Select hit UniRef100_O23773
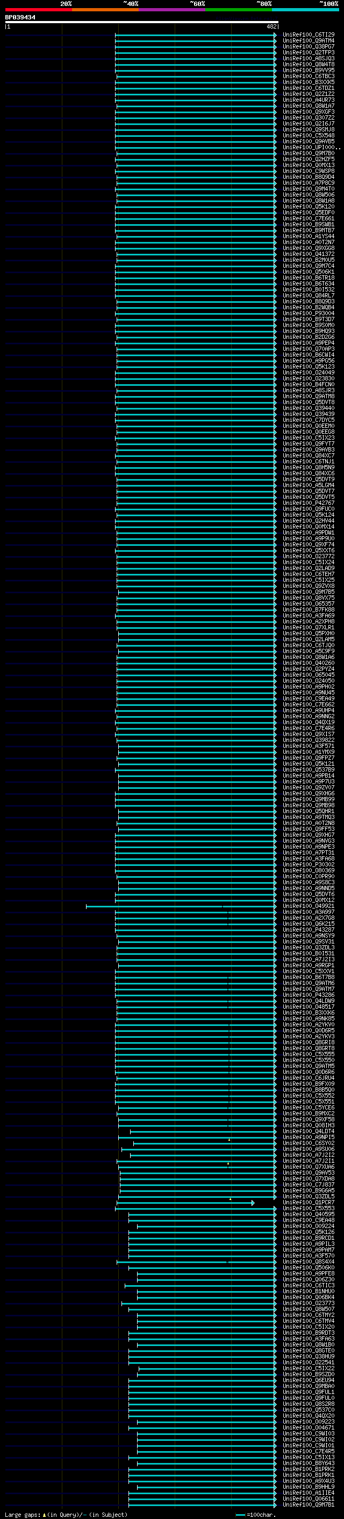 (x=309, y=1304)
